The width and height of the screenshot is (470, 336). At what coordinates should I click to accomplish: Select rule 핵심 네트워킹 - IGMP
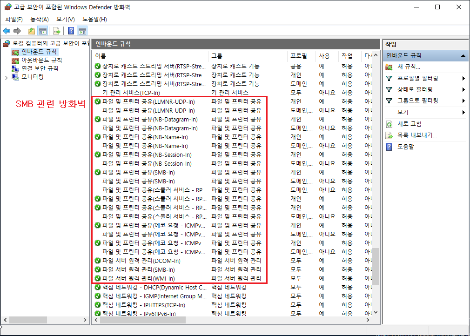point(233,296)
